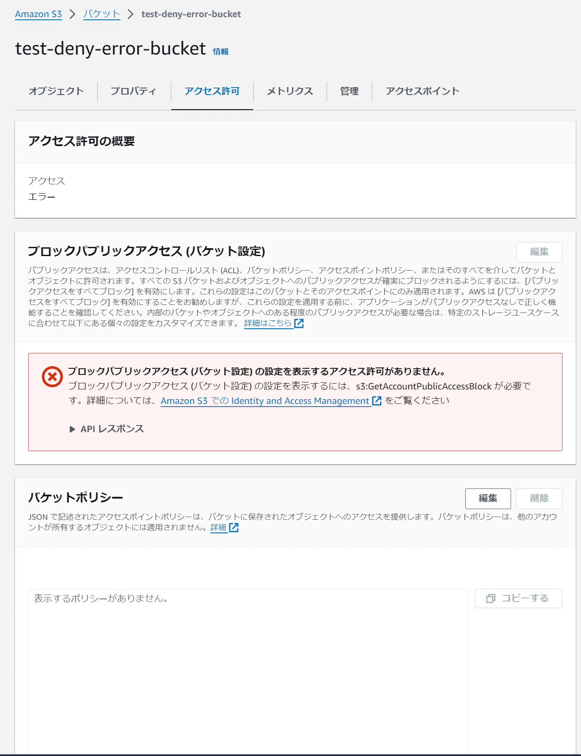Click the 削除 button for bucket policy
581x756 pixels.
coord(539,499)
